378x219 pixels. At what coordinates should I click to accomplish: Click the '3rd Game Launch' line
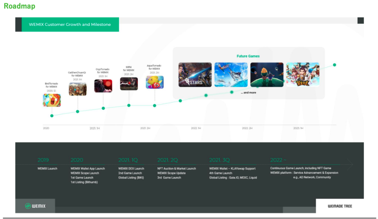(x=169, y=178)
